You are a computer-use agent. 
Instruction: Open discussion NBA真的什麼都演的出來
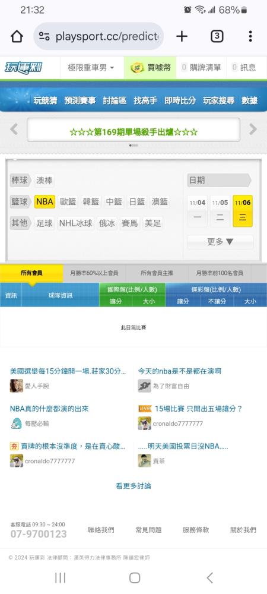point(49,409)
